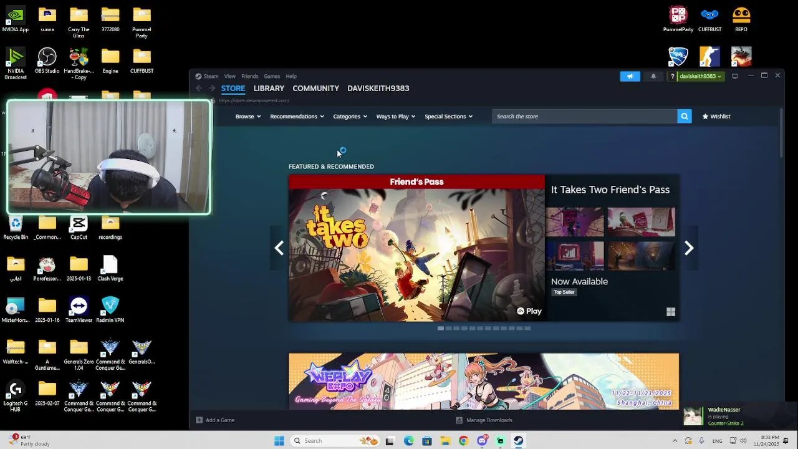Open the Friends menu

coord(249,76)
